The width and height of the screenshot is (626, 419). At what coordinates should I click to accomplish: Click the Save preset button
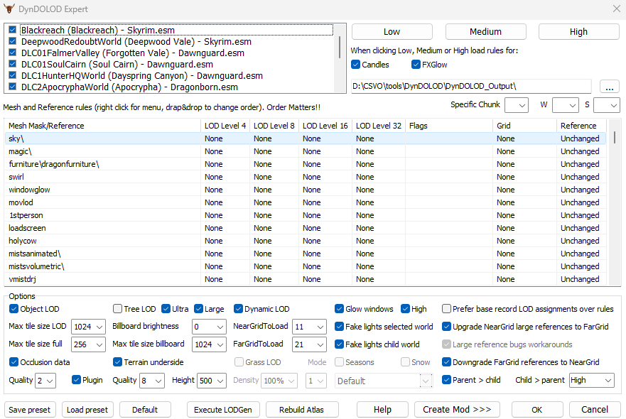[30, 410]
